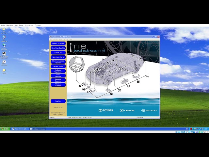The width and height of the screenshot is (209, 157).
Task: Open Scan Data File button
Action: tap(58, 48)
